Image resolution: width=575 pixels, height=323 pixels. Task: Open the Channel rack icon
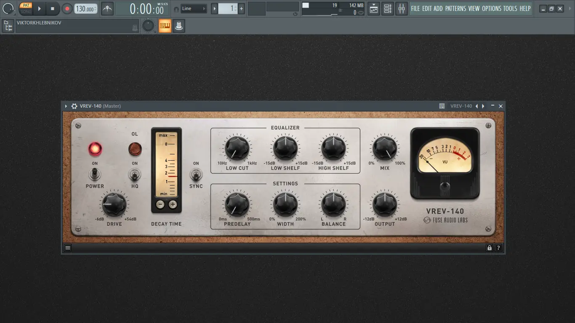point(387,8)
